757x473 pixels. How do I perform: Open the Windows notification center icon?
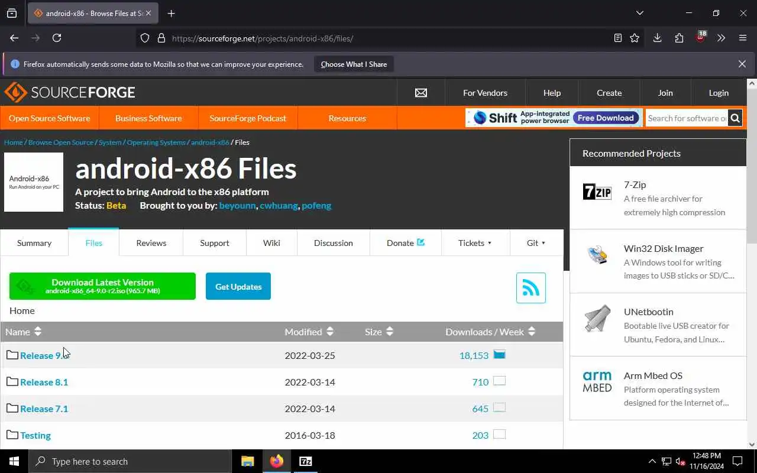coord(737,461)
